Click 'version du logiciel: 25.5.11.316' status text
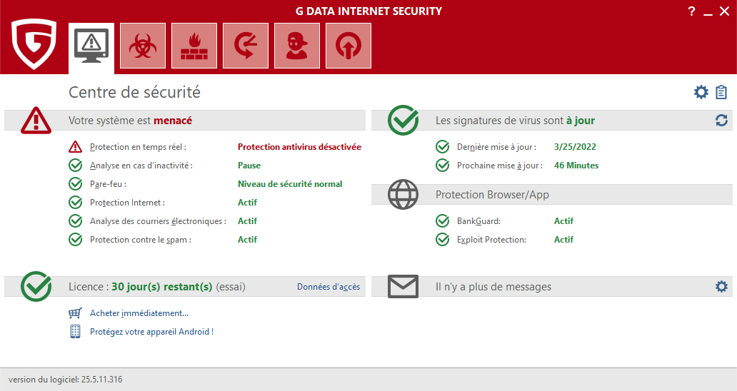The image size is (737, 391). 65,380
